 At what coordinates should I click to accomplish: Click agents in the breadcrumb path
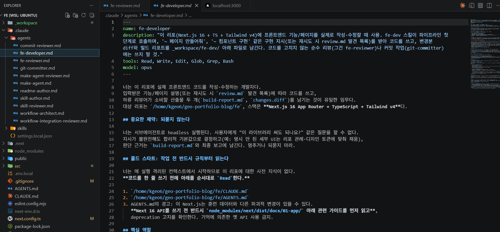coord(131,16)
